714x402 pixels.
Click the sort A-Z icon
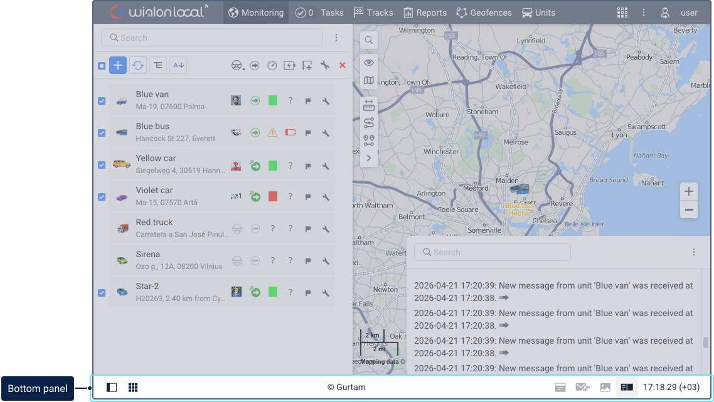[x=178, y=65]
